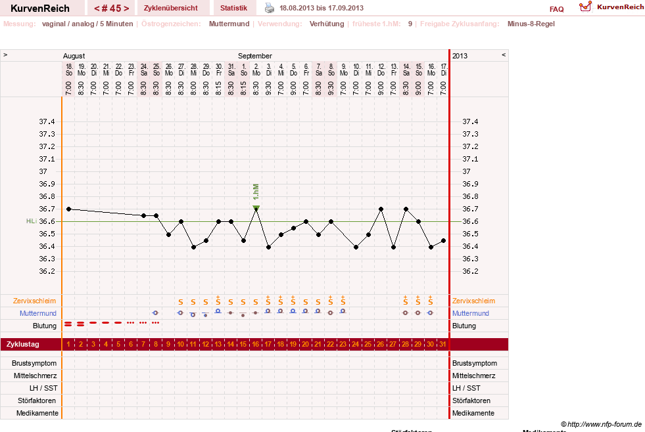Click the Zyklustag row header
Viewport: 645px width, 432px height.
[22, 344]
